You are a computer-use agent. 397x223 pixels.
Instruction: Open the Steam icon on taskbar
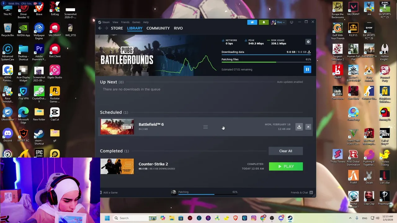click(290, 218)
